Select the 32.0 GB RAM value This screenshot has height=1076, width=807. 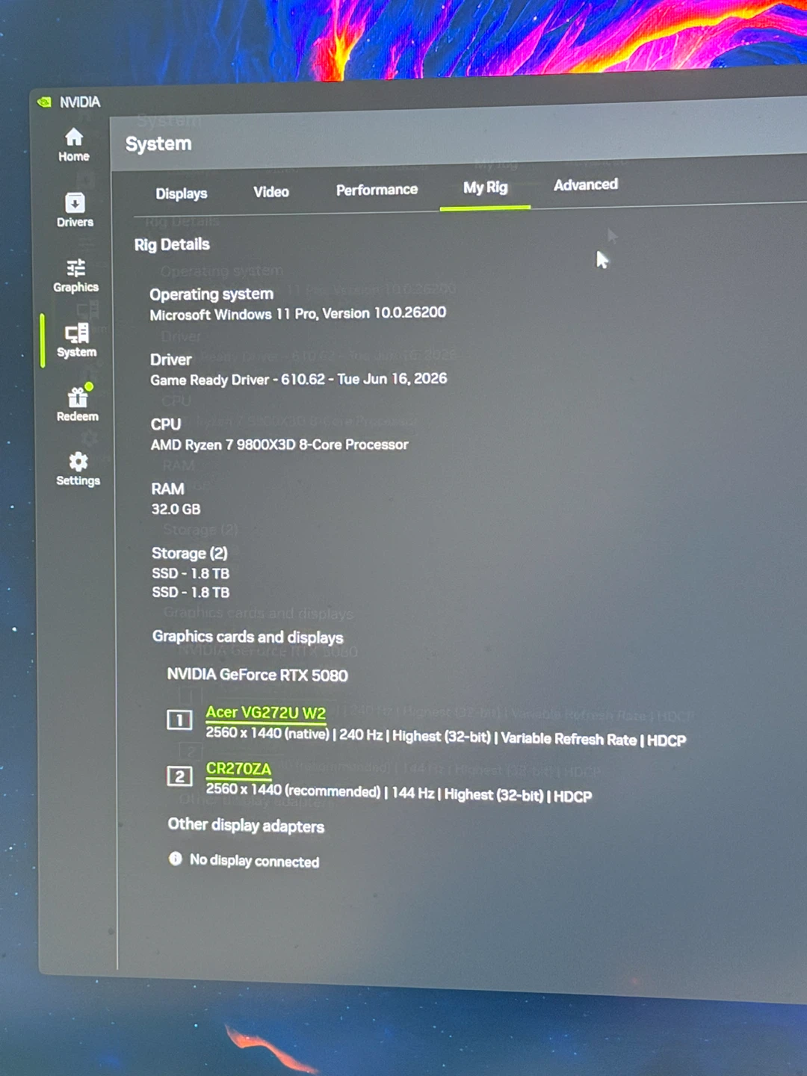(176, 509)
